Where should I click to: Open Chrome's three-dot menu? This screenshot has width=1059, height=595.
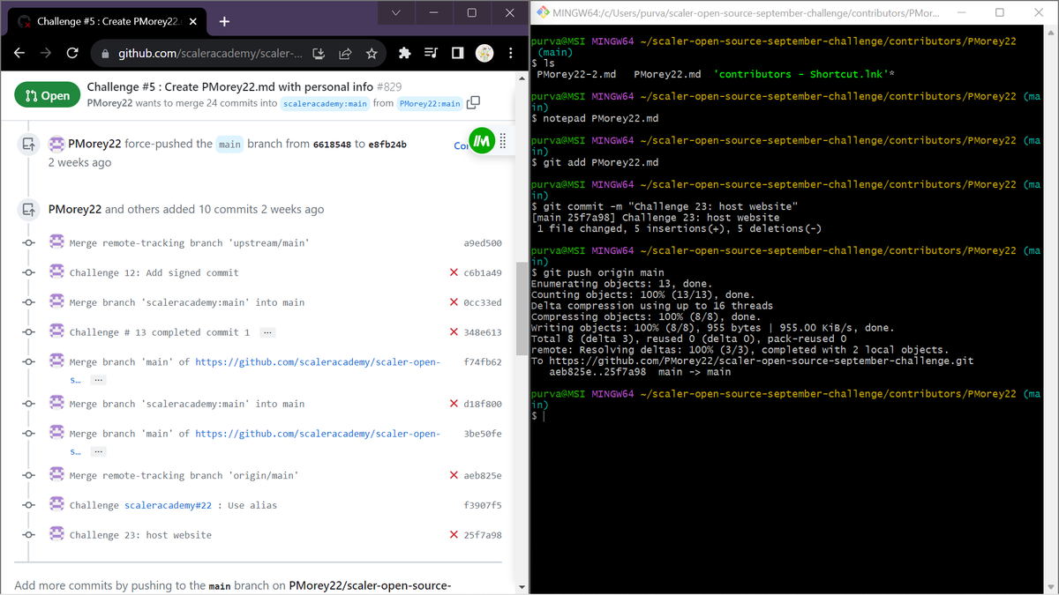click(x=510, y=54)
